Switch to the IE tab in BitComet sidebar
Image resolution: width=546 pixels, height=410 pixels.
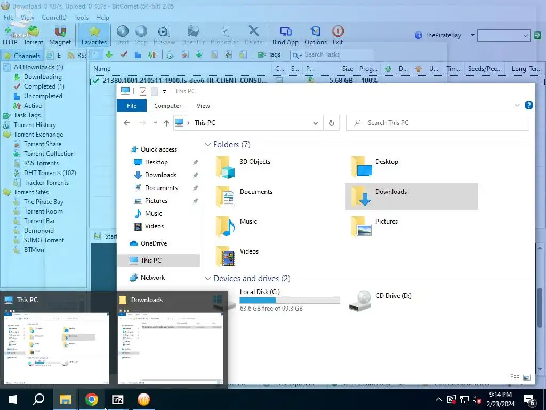click(x=54, y=55)
